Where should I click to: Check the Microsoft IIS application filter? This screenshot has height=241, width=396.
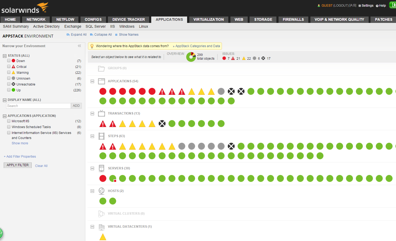coord(9,121)
